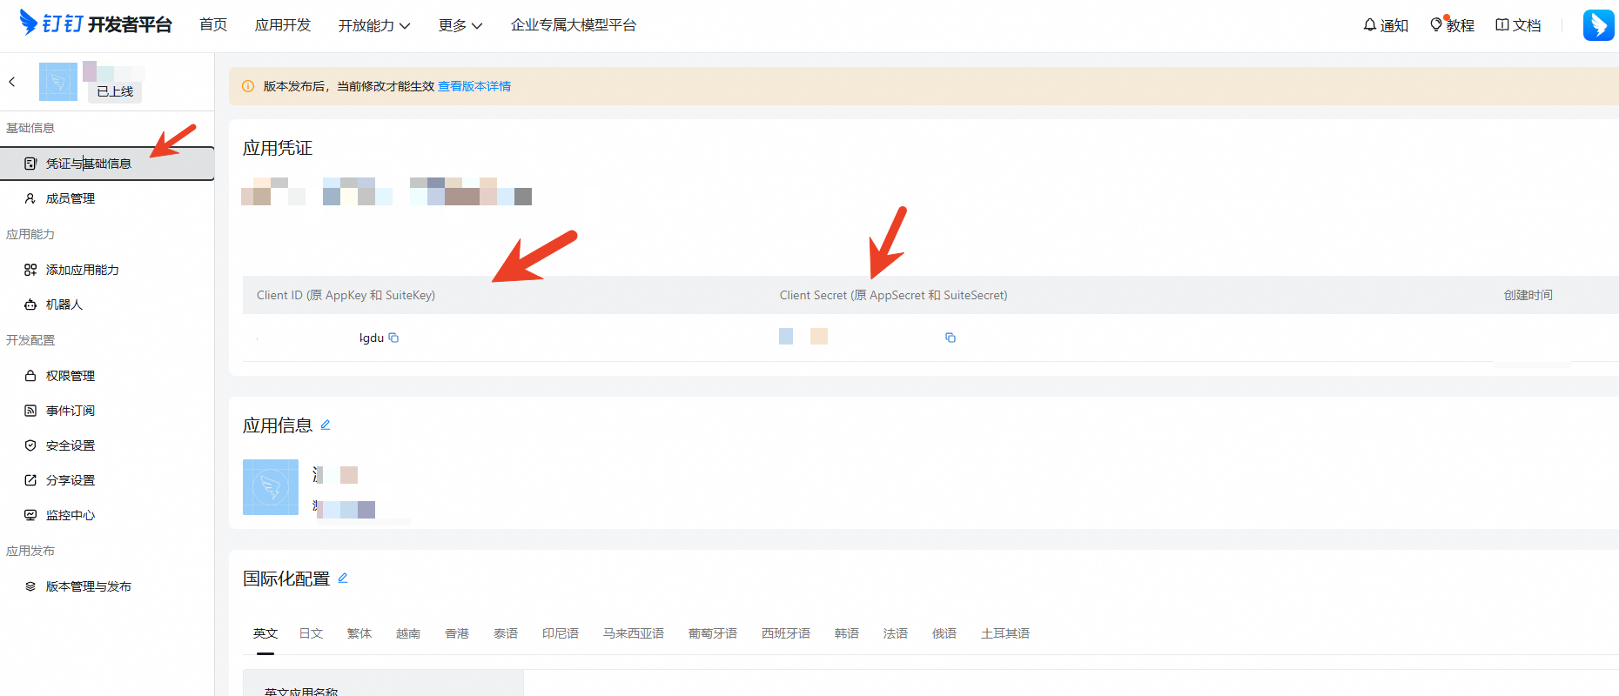Select the 印尼语 language tab
The height and width of the screenshot is (696, 1619).
pos(561,633)
